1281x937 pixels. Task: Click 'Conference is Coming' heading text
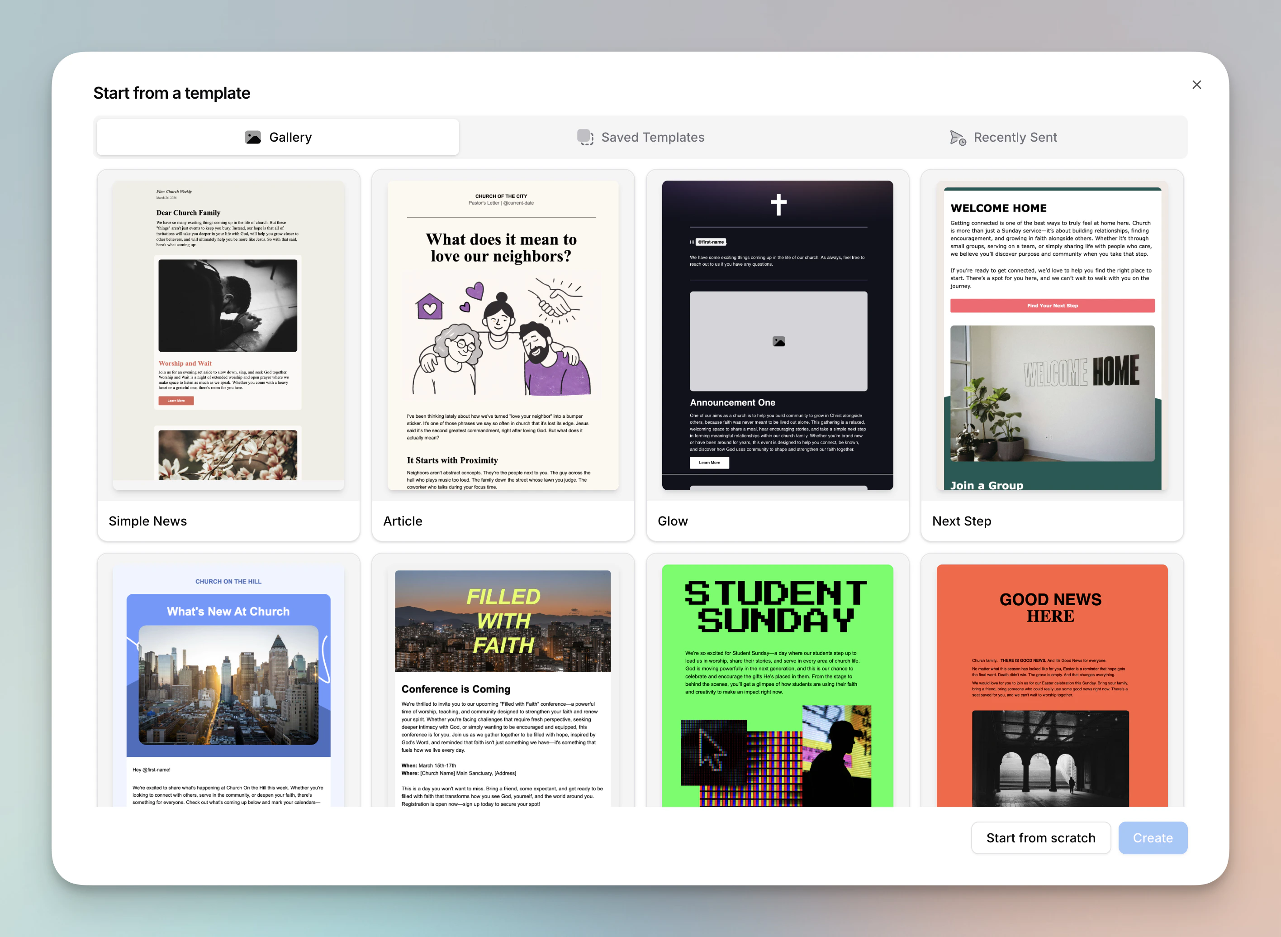click(455, 689)
